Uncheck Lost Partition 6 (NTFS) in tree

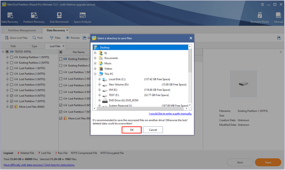click(x=12, y=96)
